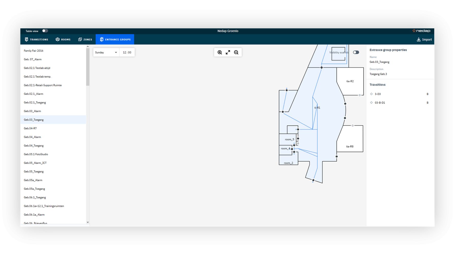Toggle the Table view switch
Viewport: 454px width, 255px height.
tap(45, 31)
